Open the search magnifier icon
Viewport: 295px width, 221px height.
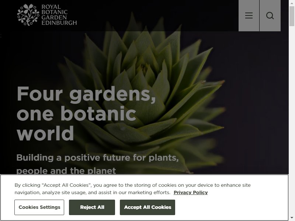tap(270, 15)
